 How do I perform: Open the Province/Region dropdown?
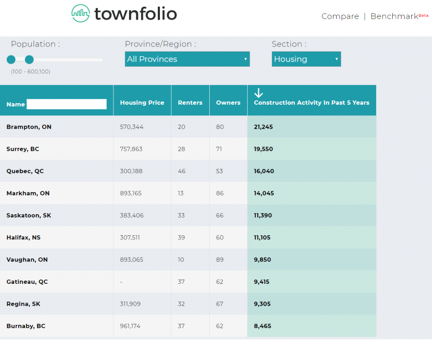coord(187,59)
